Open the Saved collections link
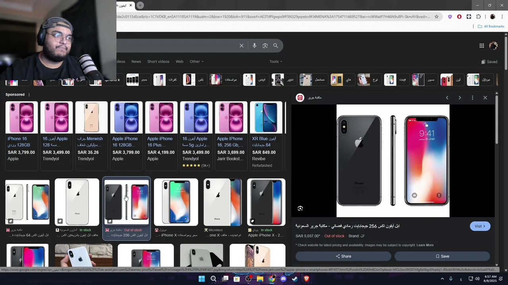Viewport: 508px width, 285px height. coord(489,62)
